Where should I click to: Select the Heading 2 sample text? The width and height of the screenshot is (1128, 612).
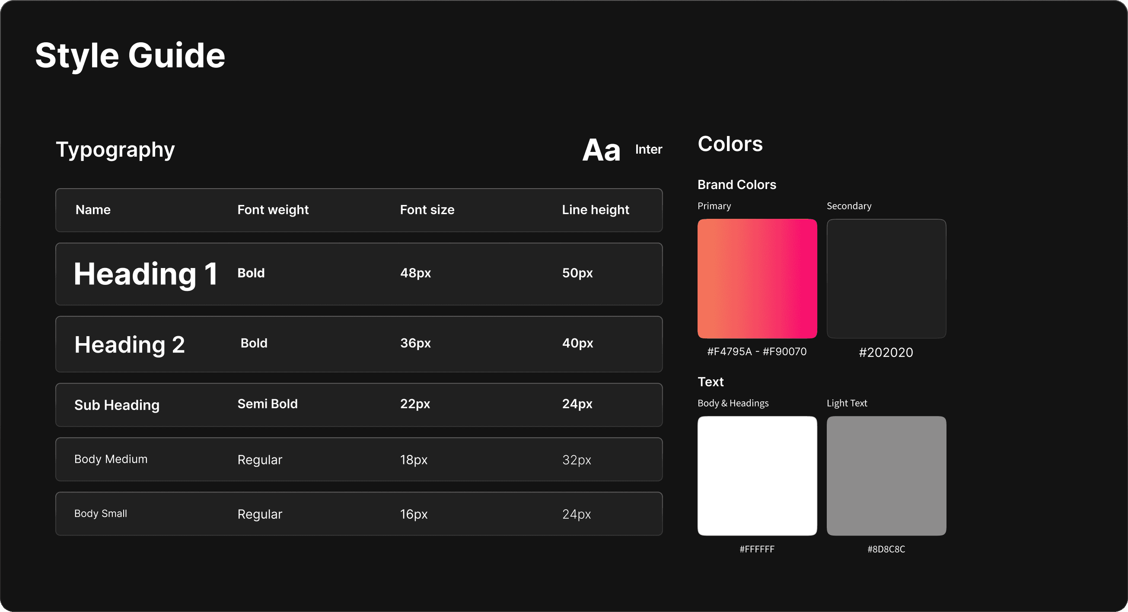coord(130,344)
